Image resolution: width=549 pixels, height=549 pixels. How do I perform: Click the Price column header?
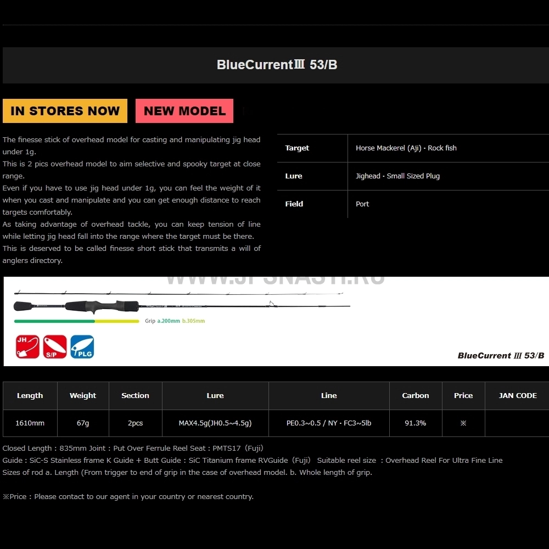click(x=463, y=396)
